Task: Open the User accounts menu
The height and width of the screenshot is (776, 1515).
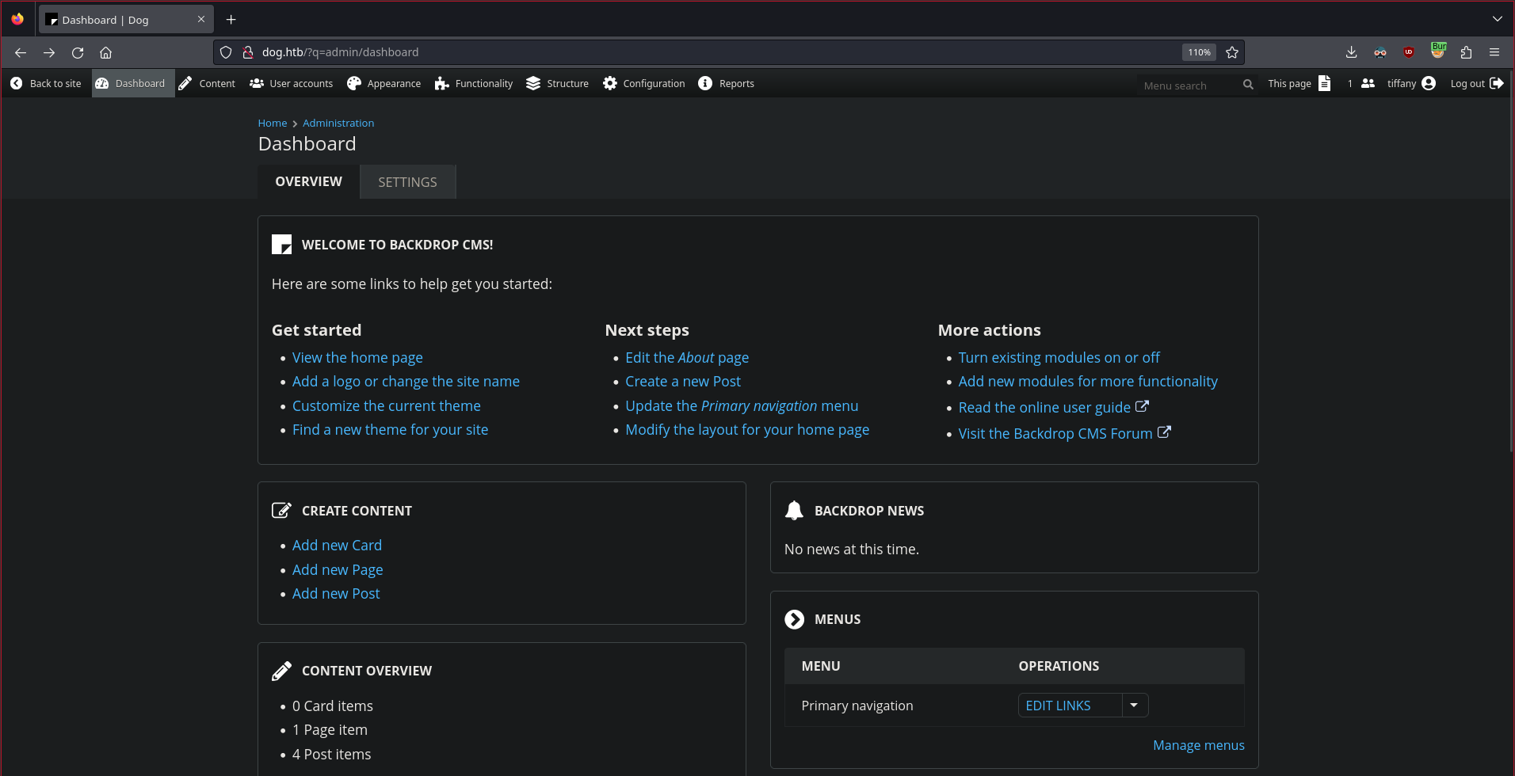Action: [291, 83]
